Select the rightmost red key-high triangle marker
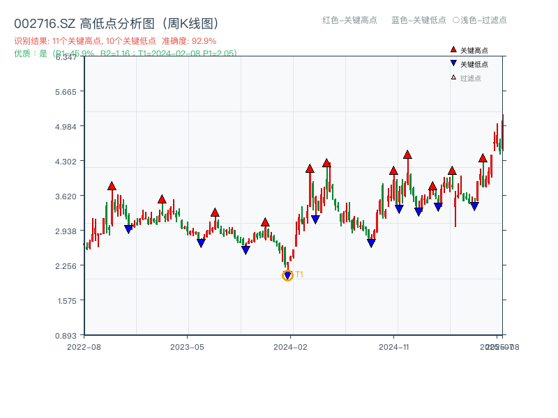 click(x=483, y=158)
